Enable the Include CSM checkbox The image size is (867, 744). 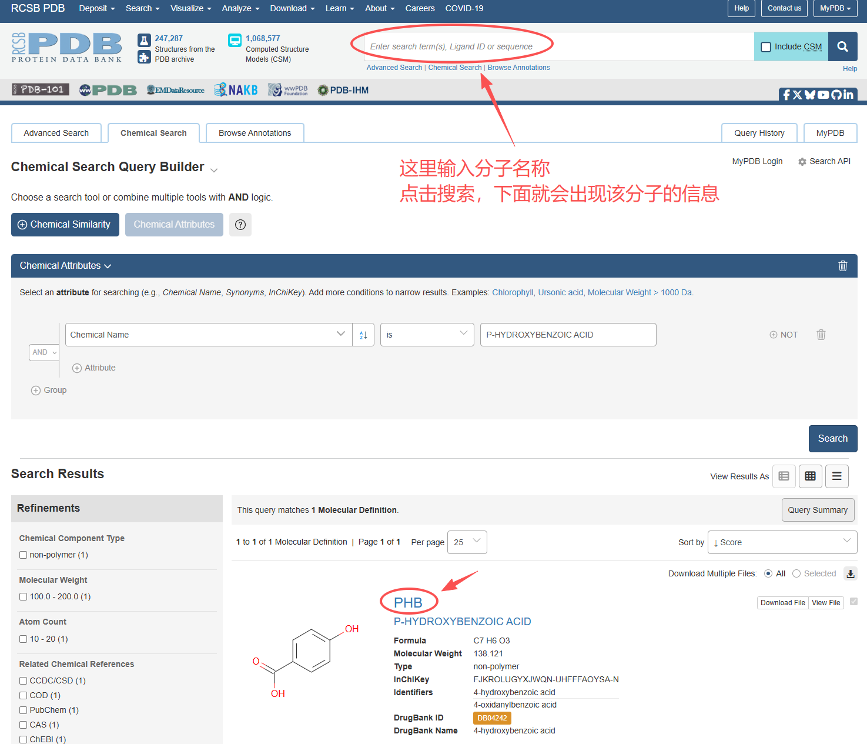(x=766, y=47)
